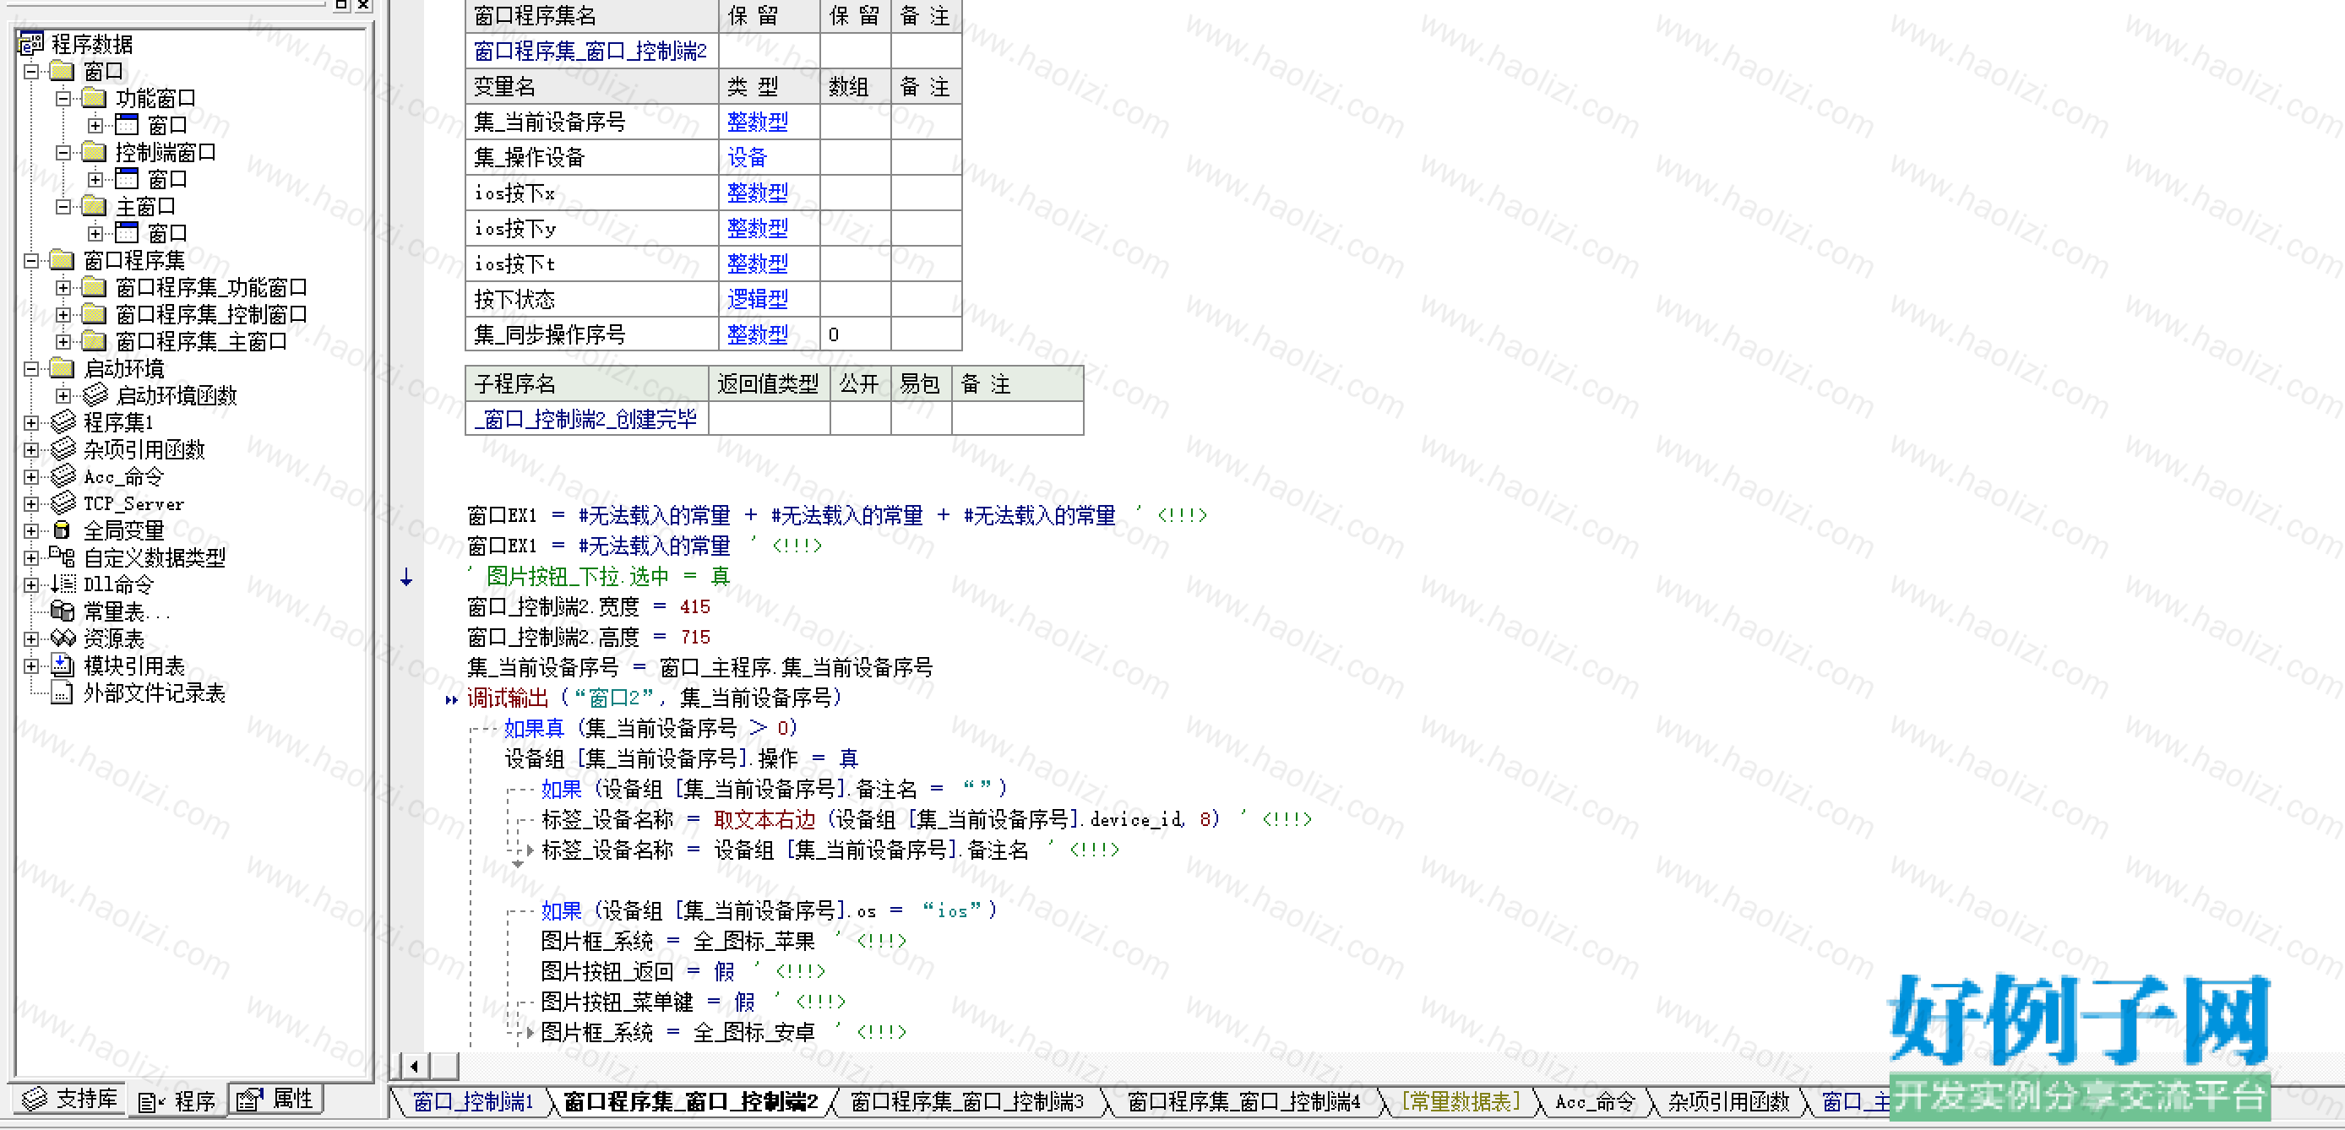The height and width of the screenshot is (1130, 2345).
Task: Click the 常量表 icon
Action: (x=62, y=611)
